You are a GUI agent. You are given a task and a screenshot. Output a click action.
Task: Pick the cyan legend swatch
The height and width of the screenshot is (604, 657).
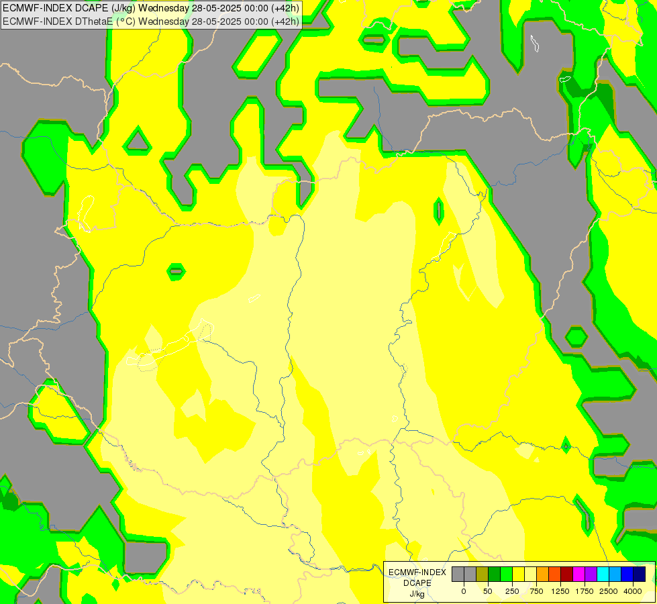603,574
